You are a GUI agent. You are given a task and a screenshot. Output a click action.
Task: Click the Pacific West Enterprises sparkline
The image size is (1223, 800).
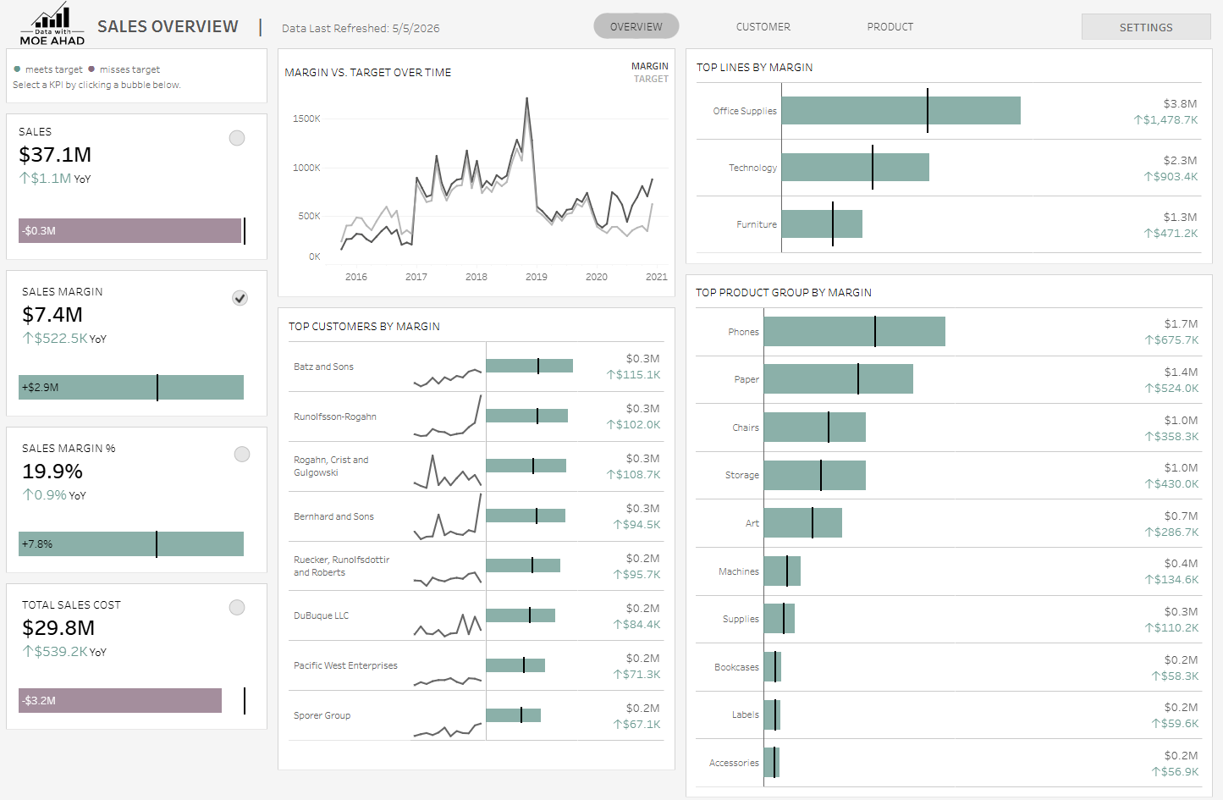click(448, 681)
